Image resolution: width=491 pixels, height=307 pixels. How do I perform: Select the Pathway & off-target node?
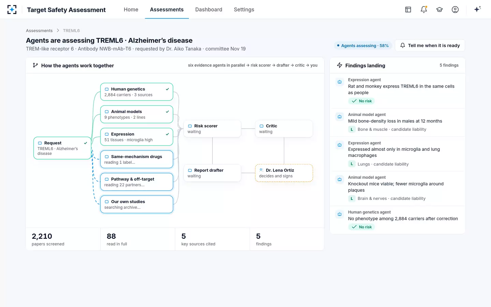tap(137, 182)
